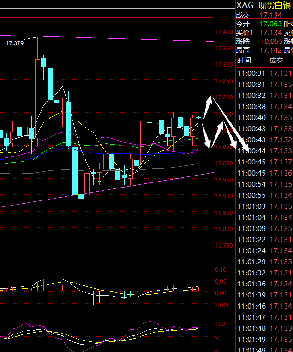Click the 16.800 price axis label
293x352 pixels.
(x=224, y=229)
